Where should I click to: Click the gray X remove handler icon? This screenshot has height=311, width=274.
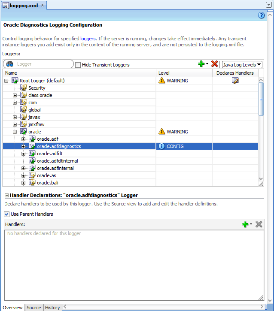click(259, 224)
